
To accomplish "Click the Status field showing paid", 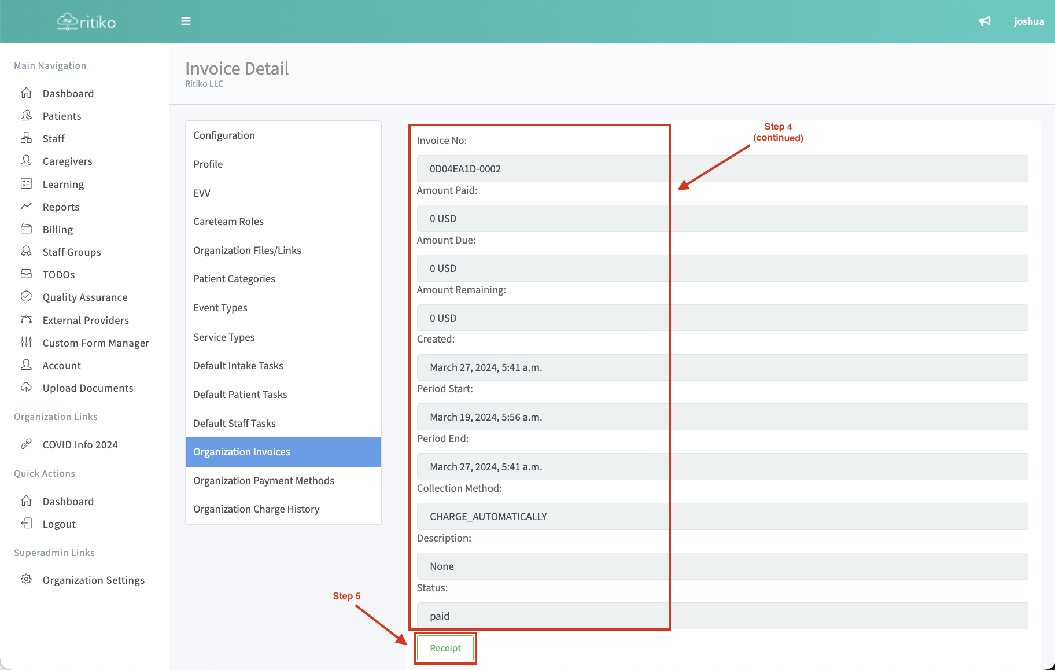I will 722,616.
